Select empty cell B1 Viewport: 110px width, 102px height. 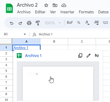click(54, 47)
